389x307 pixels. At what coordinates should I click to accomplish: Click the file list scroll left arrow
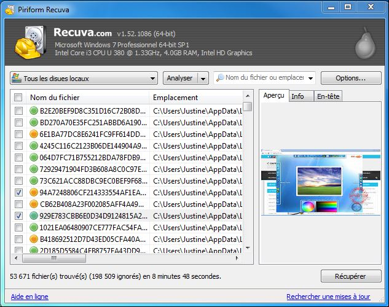(17, 258)
